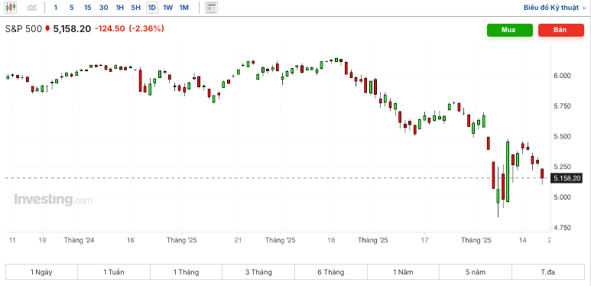Set the range to 1 Năm
This screenshot has height=286, width=591.
coord(403,272)
